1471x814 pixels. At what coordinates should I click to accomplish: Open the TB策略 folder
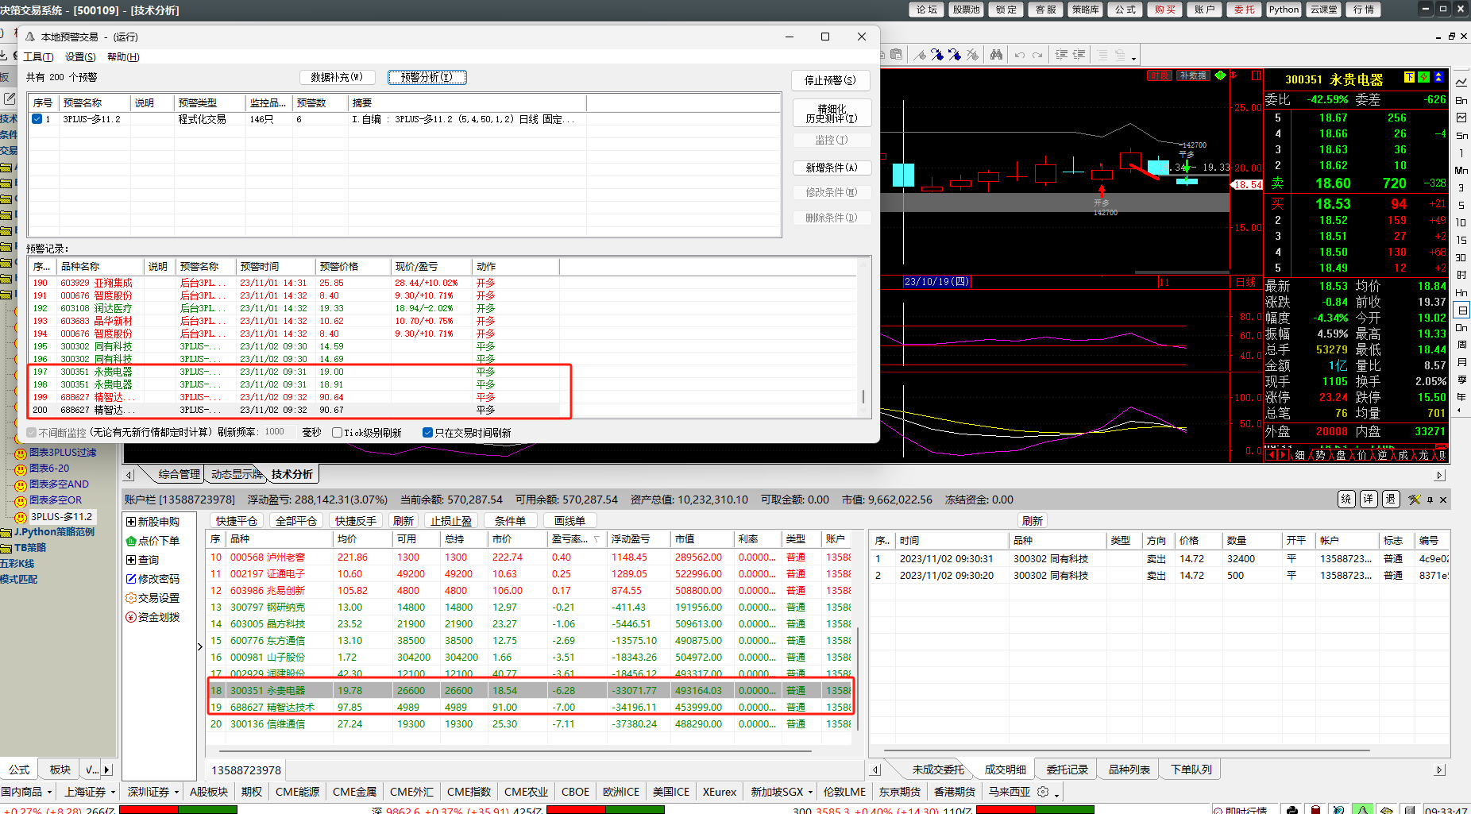(x=24, y=548)
